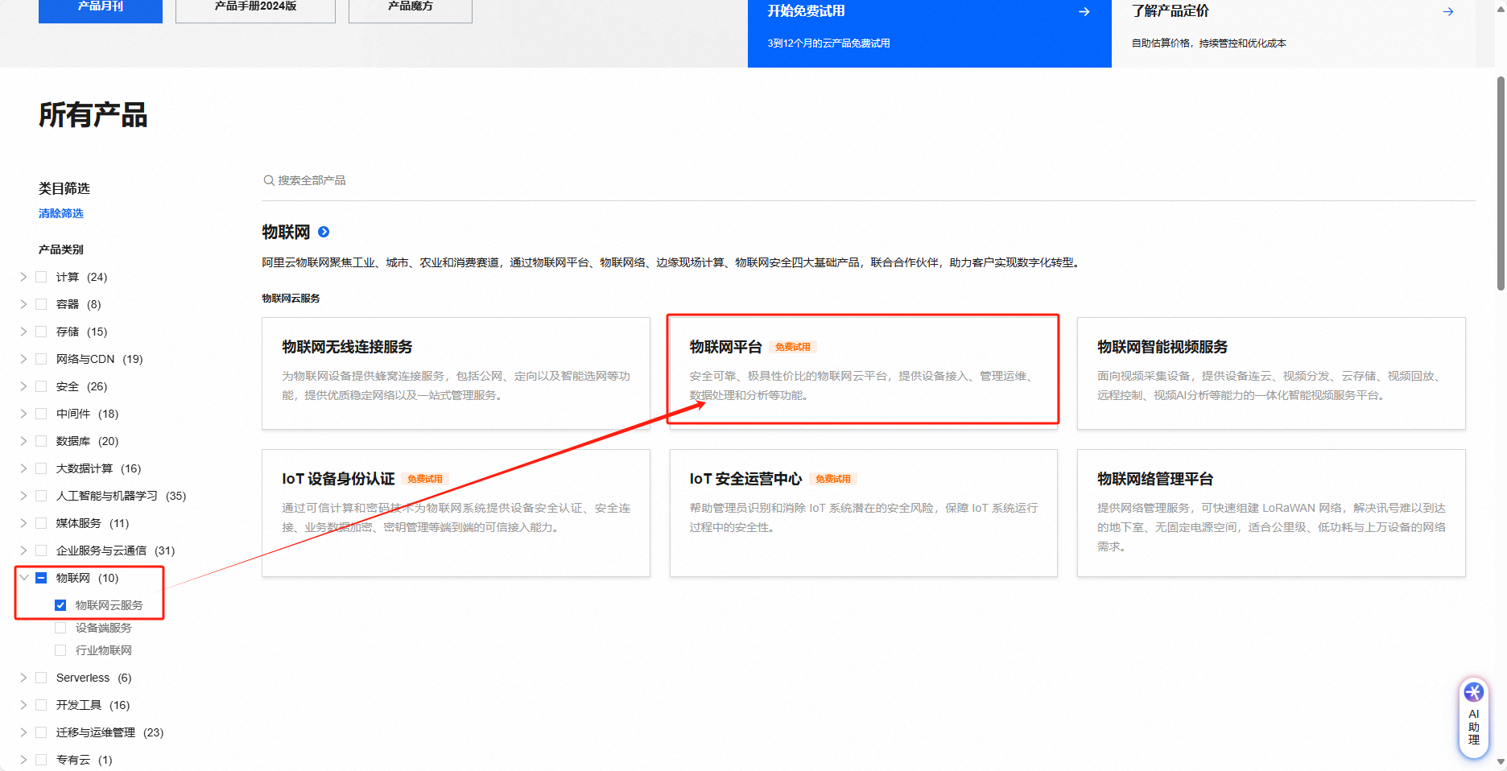Open the 产品手册2024版 tab
Screen dimensions: 1507x771
pos(255,8)
